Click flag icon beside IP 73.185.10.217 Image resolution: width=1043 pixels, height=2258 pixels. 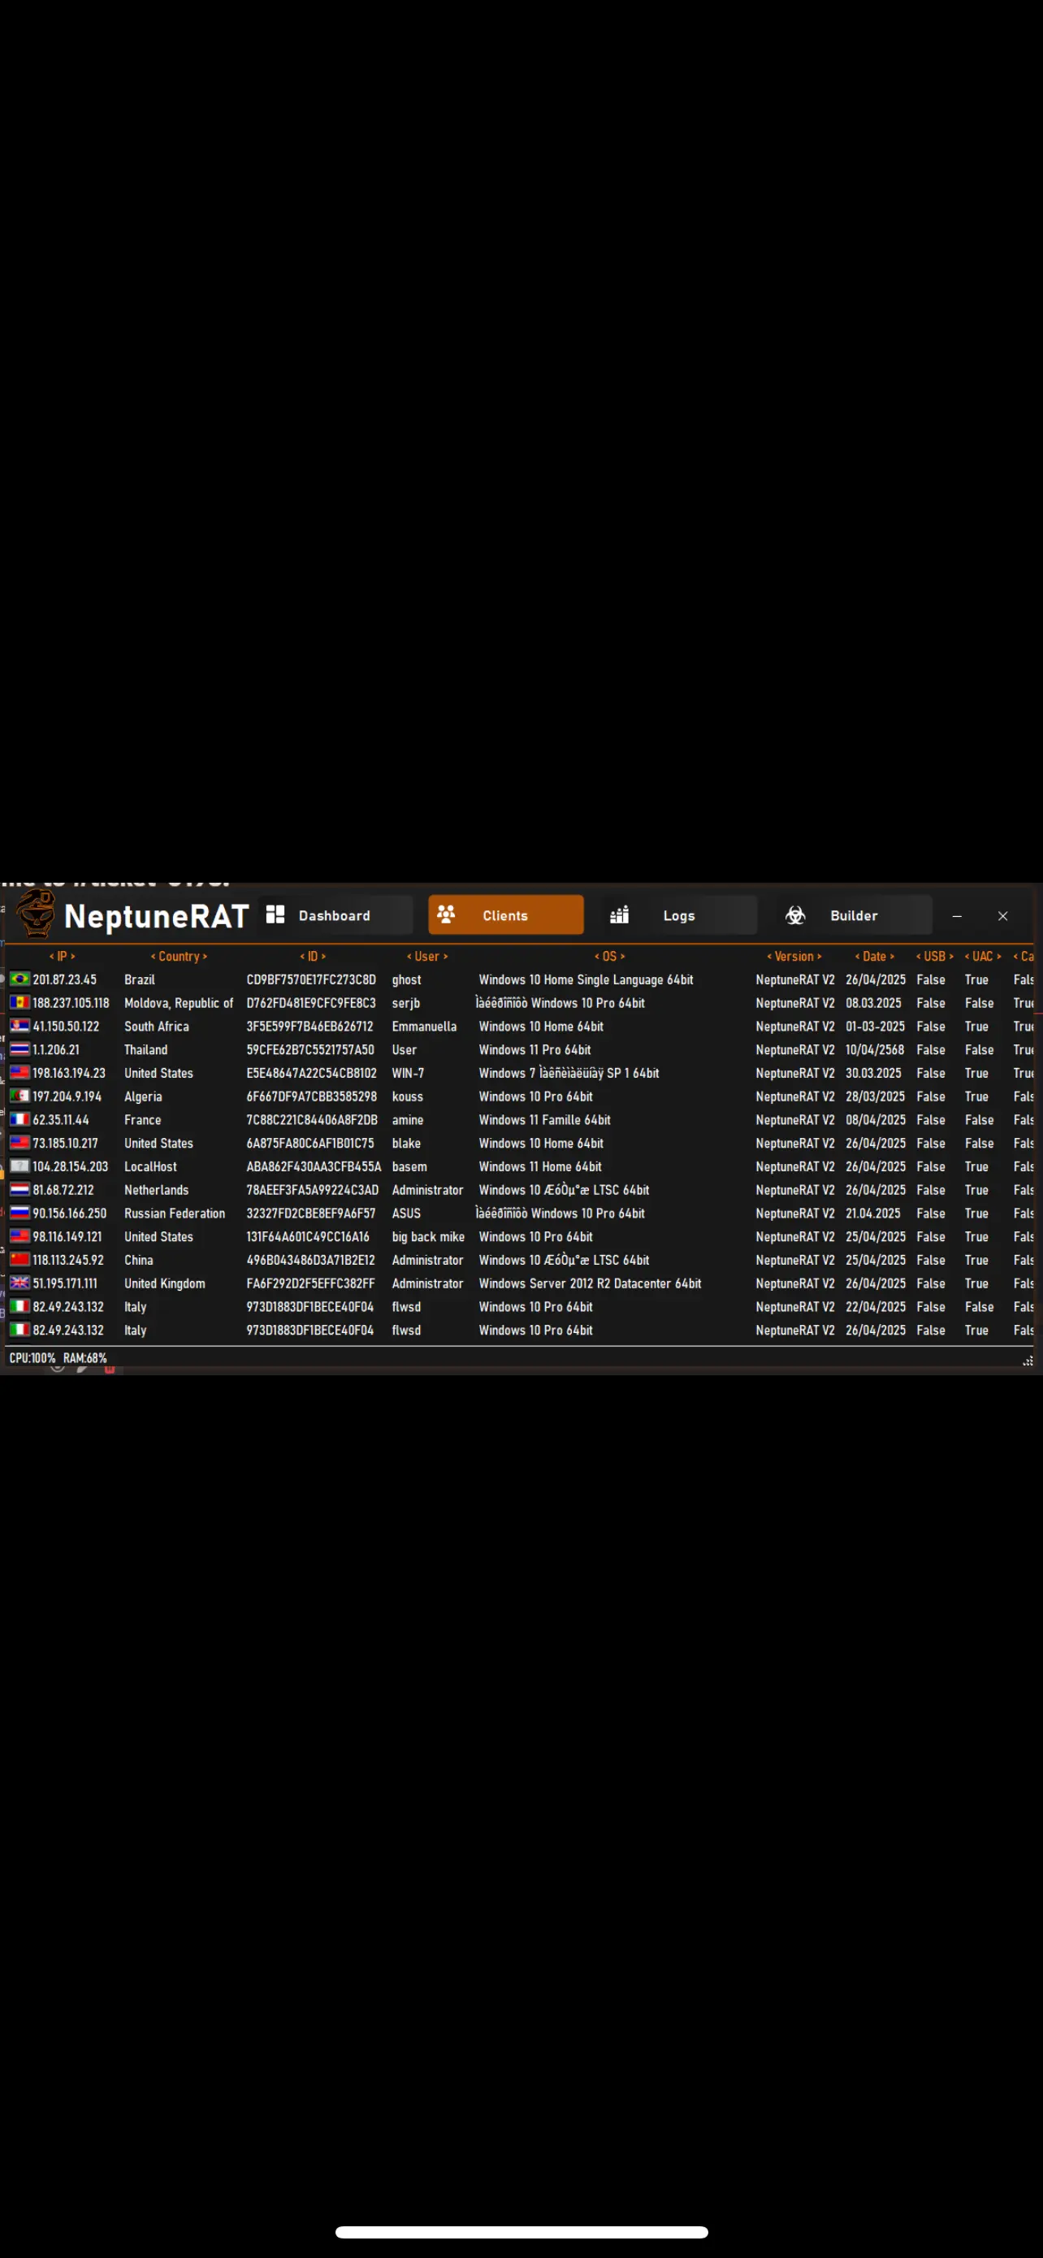pyautogui.click(x=19, y=1143)
